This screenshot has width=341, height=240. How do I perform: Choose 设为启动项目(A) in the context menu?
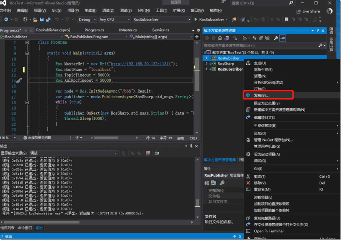pos(292,154)
